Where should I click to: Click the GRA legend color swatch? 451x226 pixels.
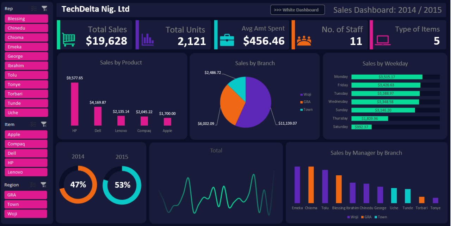(x=301, y=102)
